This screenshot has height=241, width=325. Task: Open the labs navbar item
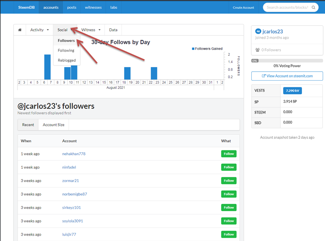tap(114, 7)
